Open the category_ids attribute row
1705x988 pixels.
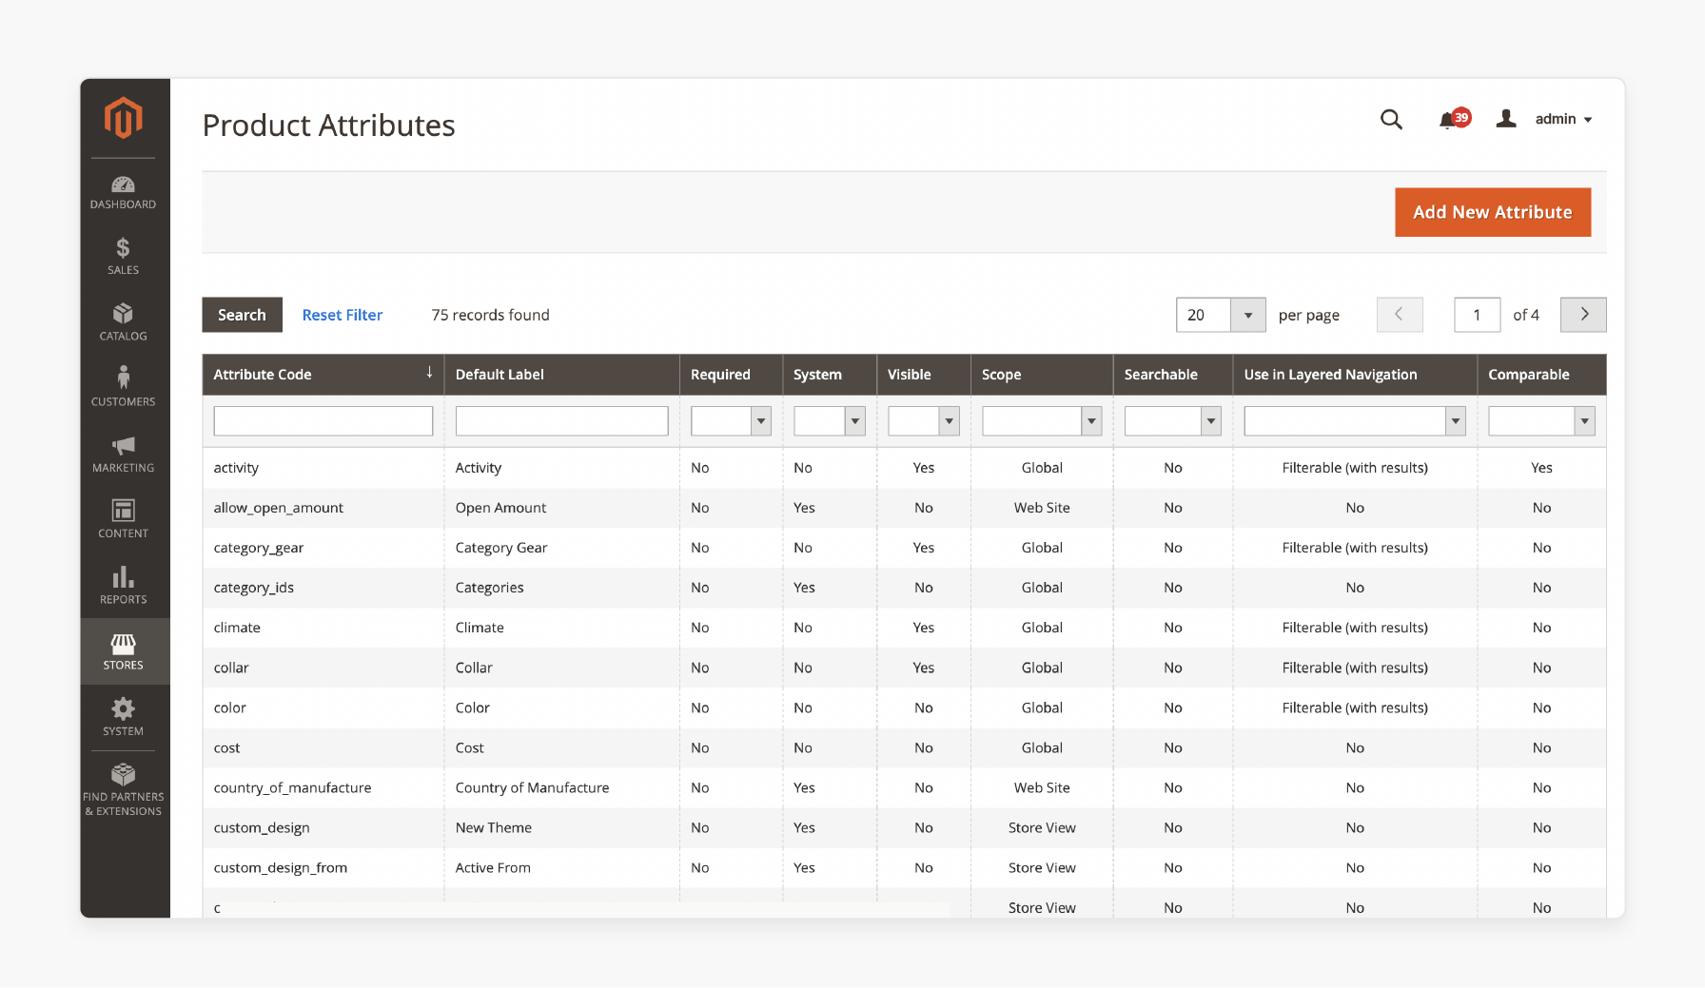[x=904, y=588]
